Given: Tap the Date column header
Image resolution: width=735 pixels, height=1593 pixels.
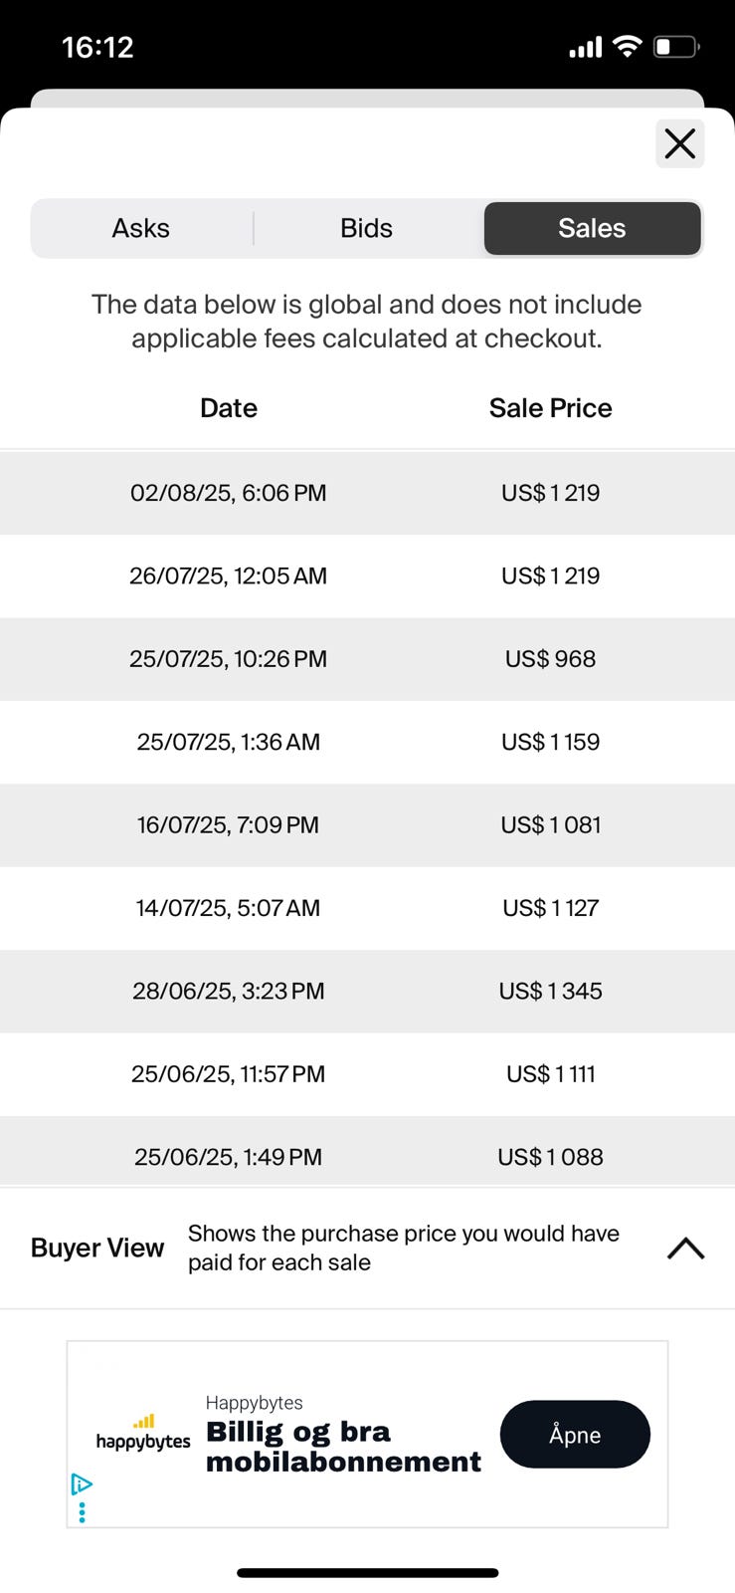Looking at the screenshot, I should pos(229,408).
